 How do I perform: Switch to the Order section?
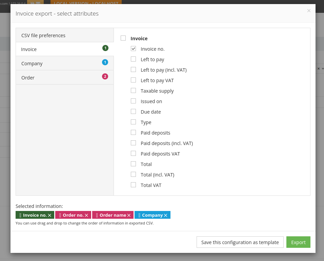click(x=28, y=77)
